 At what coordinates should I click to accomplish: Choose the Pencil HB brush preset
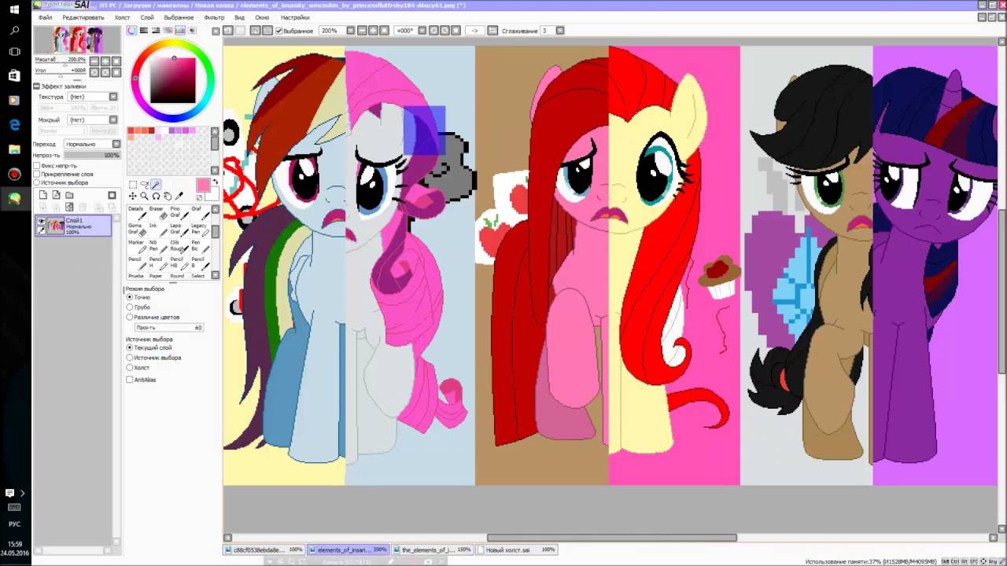[x=180, y=263]
